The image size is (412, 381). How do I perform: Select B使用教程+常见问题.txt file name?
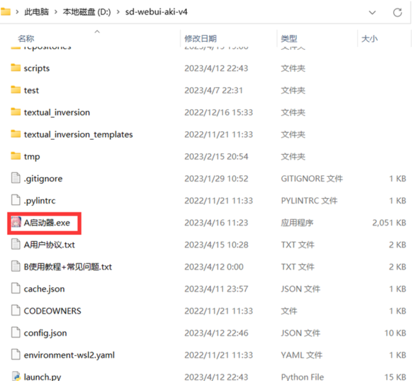pos(68,267)
